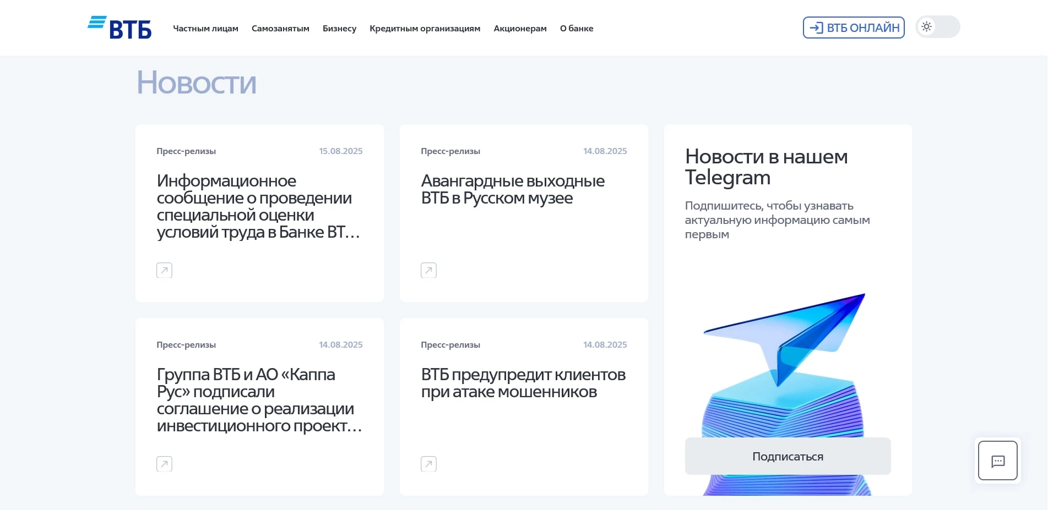The height and width of the screenshot is (510, 1048).
Task: Open the headline about ВТБ предупредит клиентов
Action: [x=523, y=383]
